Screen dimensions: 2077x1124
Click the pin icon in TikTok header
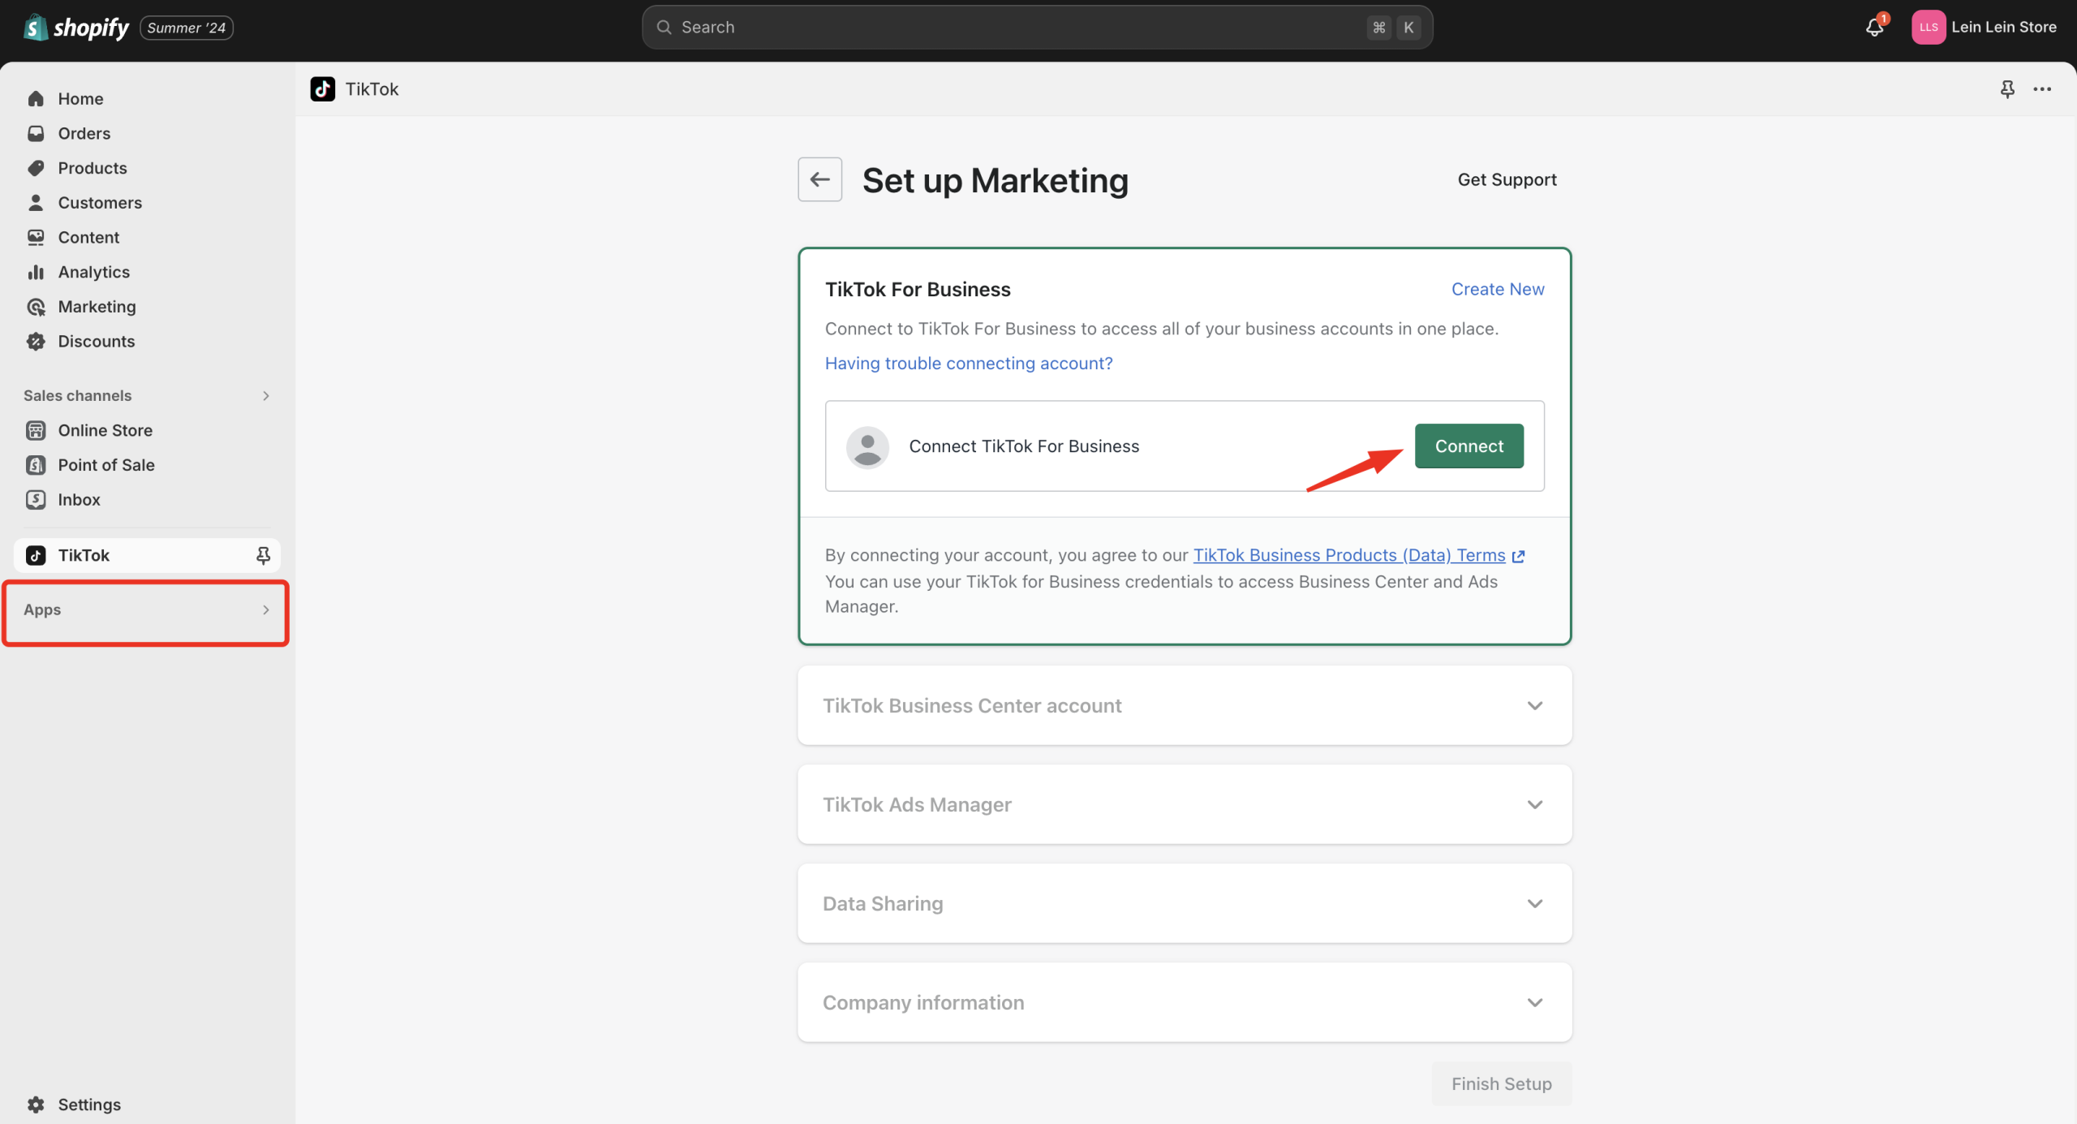tap(2007, 89)
